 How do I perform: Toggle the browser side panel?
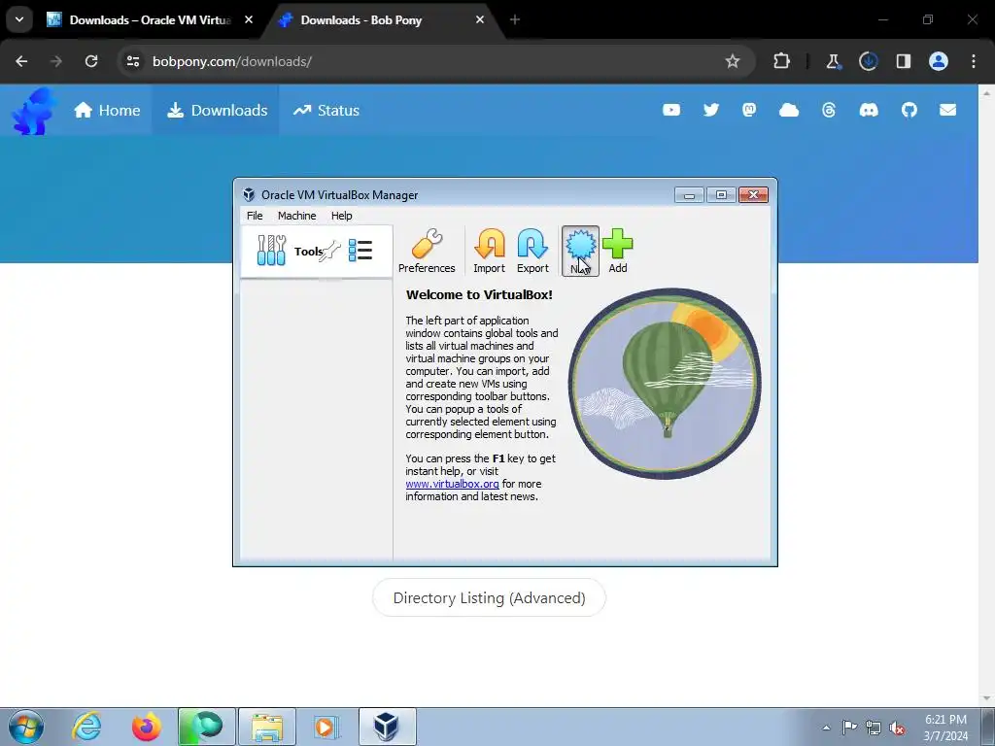point(903,61)
